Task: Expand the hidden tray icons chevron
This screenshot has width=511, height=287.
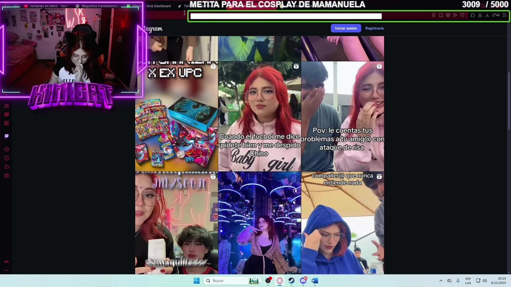Action: coord(441,281)
